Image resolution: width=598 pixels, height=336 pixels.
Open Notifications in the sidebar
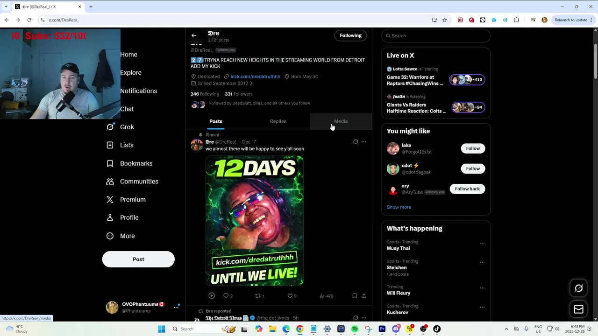click(x=138, y=91)
